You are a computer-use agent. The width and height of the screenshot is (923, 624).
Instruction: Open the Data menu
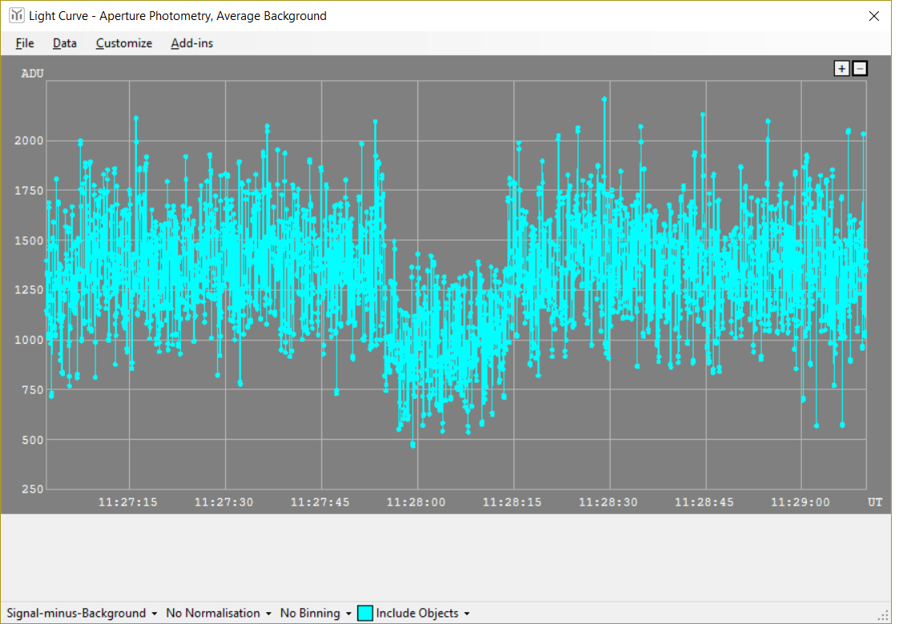click(x=65, y=43)
